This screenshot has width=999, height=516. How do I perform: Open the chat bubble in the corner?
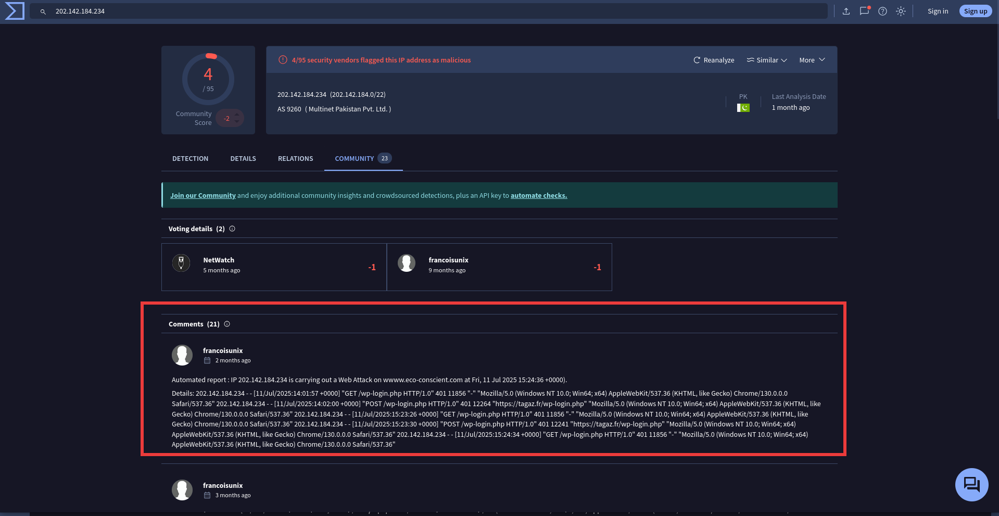(971, 484)
